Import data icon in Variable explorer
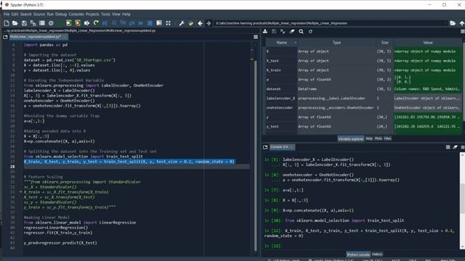The height and width of the screenshot is (261, 465). (265, 31)
